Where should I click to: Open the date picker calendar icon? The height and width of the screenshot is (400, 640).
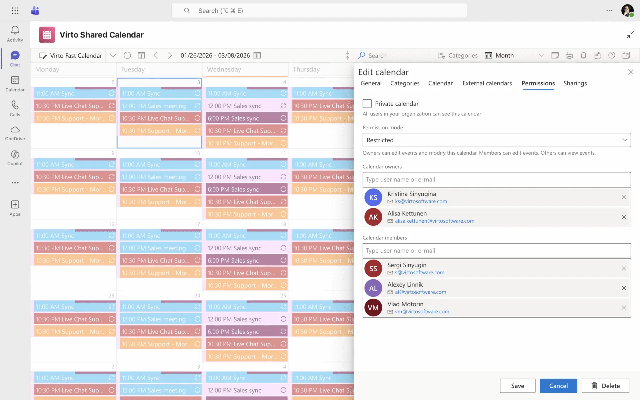coord(257,55)
